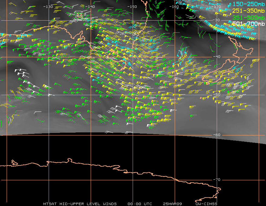Screen dimensions: 266x206
Task: Click the 25MAR09 date text
Action: [172, 204]
